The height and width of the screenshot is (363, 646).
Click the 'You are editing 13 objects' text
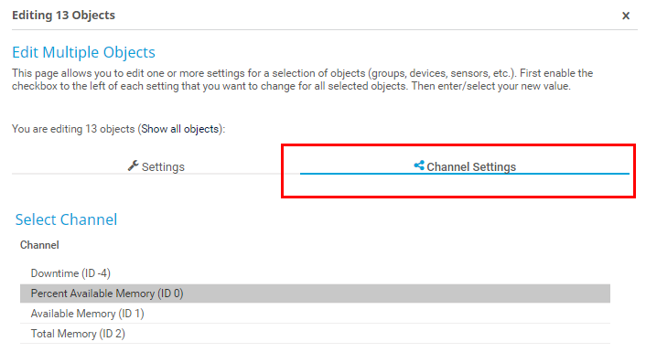click(x=73, y=129)
